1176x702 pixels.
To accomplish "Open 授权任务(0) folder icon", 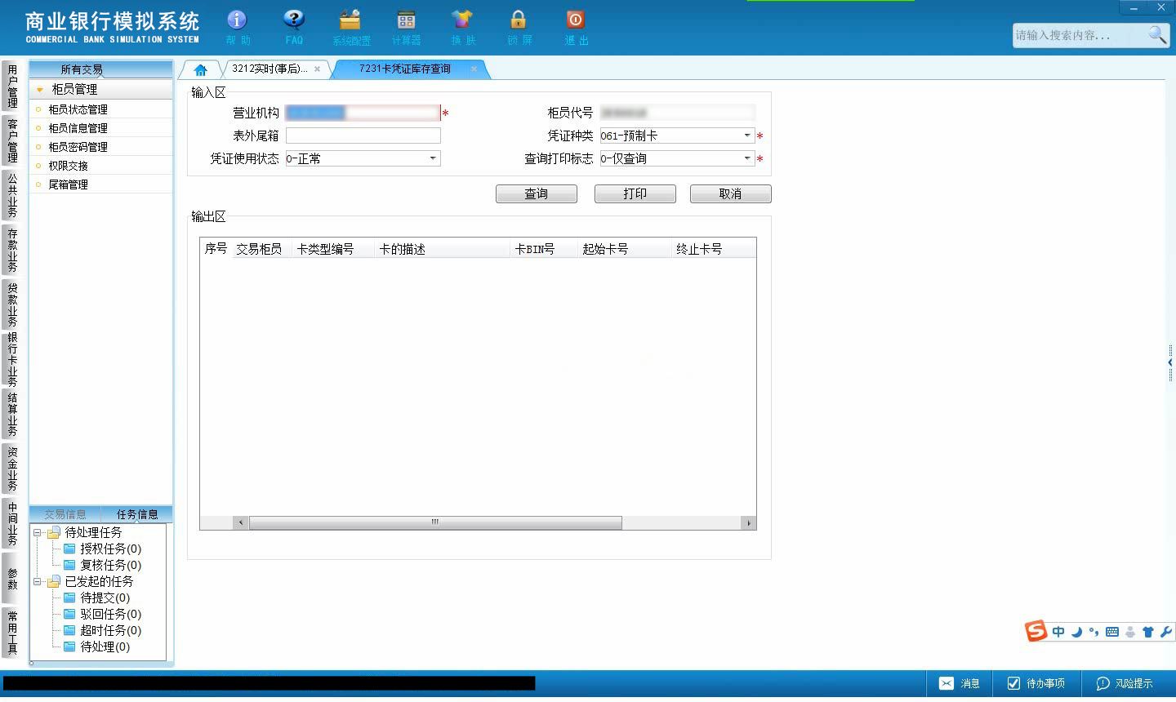I will pos(69,549).
